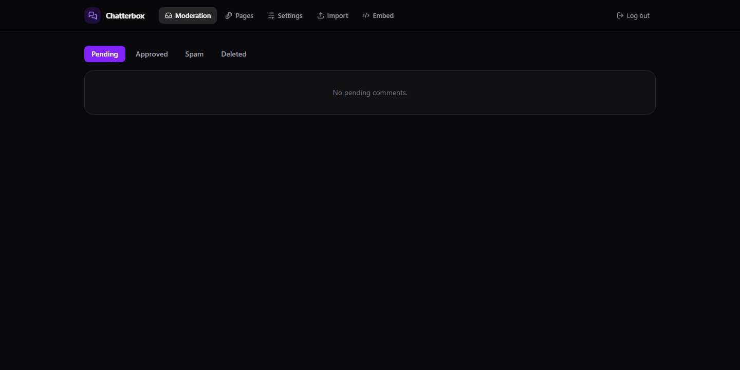Image resolution: width=740 pixels, height=370 pixels.
Task: Select the Pending tab
Action: [x=105, y=54]
